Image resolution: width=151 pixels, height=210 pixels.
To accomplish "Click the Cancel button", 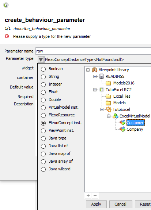I will 121,204.
